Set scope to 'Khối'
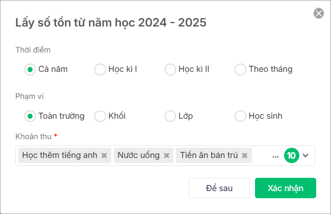This screenshot has width=331, height=214. [100, 116]
